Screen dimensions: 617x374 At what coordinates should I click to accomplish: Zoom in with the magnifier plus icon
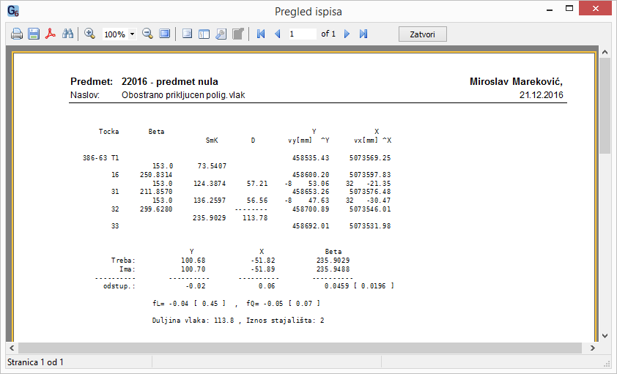pyautogui.click(x=90, y=34)
